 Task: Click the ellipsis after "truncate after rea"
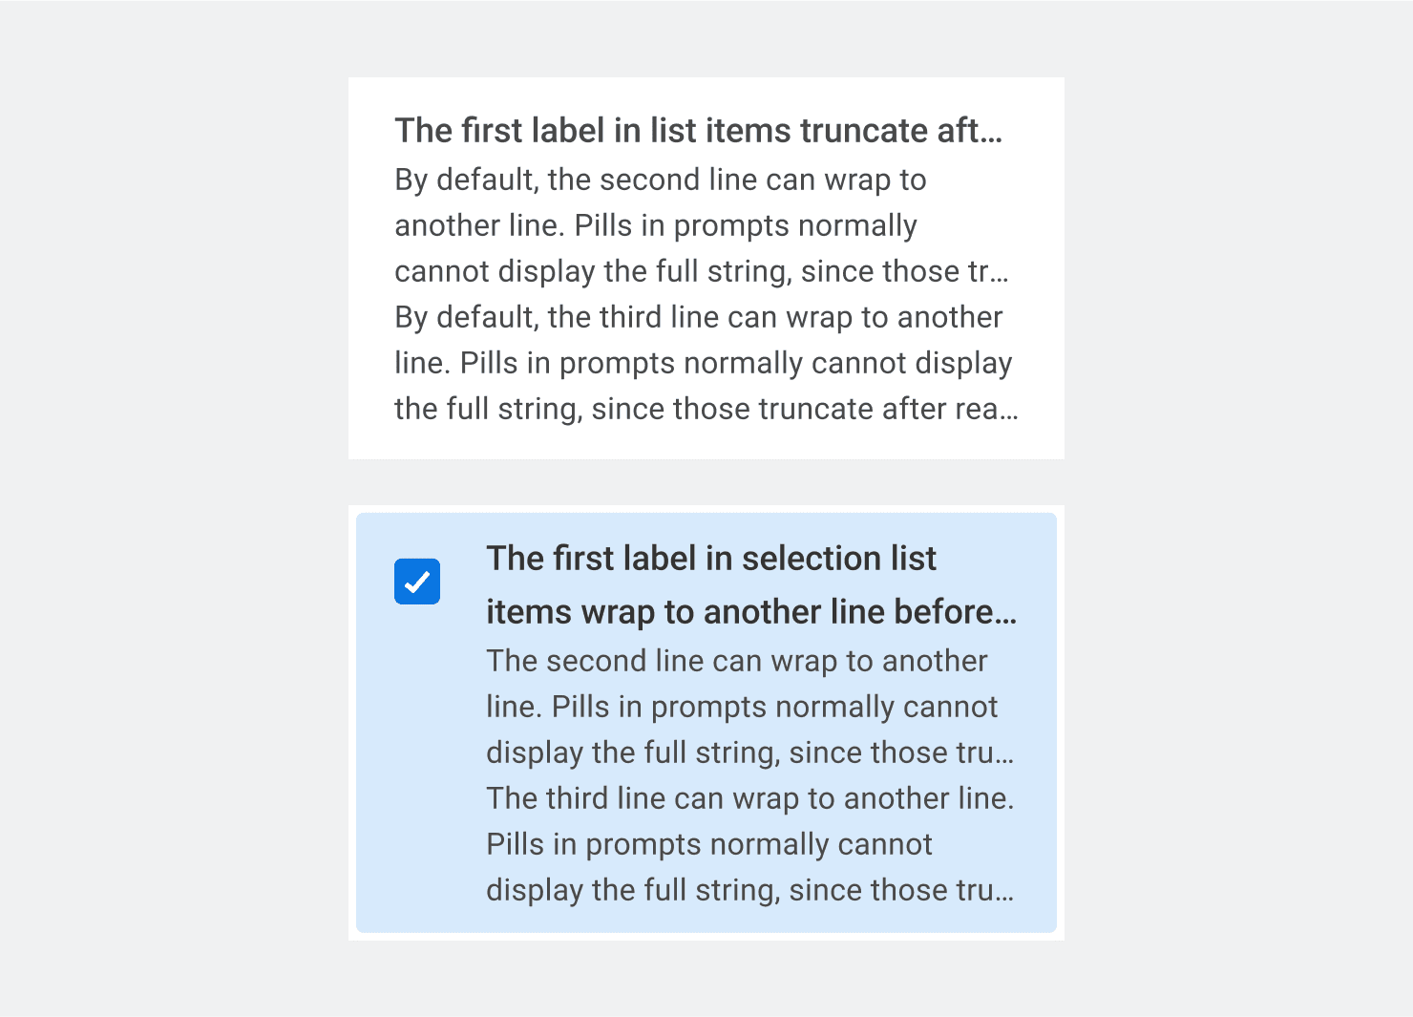pyautogui.click(x=1009, y=412)
